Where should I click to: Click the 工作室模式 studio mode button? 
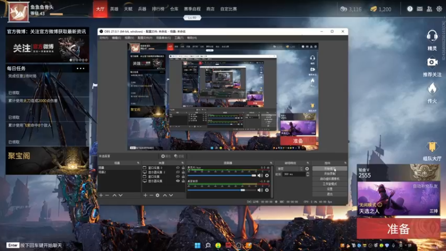coord(329,184)
